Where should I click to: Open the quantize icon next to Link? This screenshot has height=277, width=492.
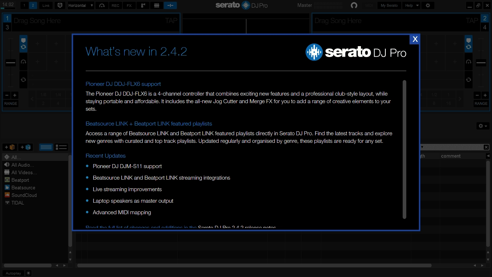tap(60, 5)
